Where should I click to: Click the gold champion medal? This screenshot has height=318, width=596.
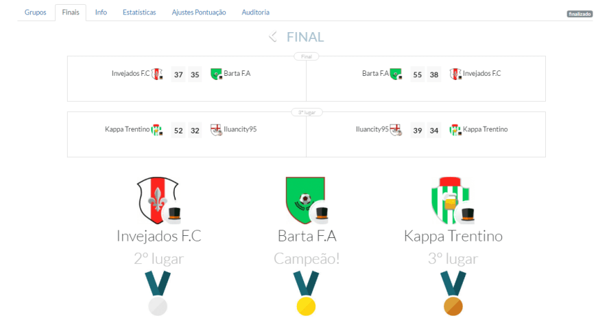pyautogui.click(x=306, y=305)
